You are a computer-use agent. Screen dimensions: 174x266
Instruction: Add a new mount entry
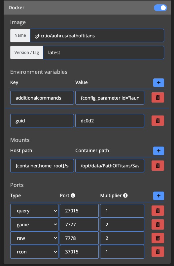click(158, 151)
